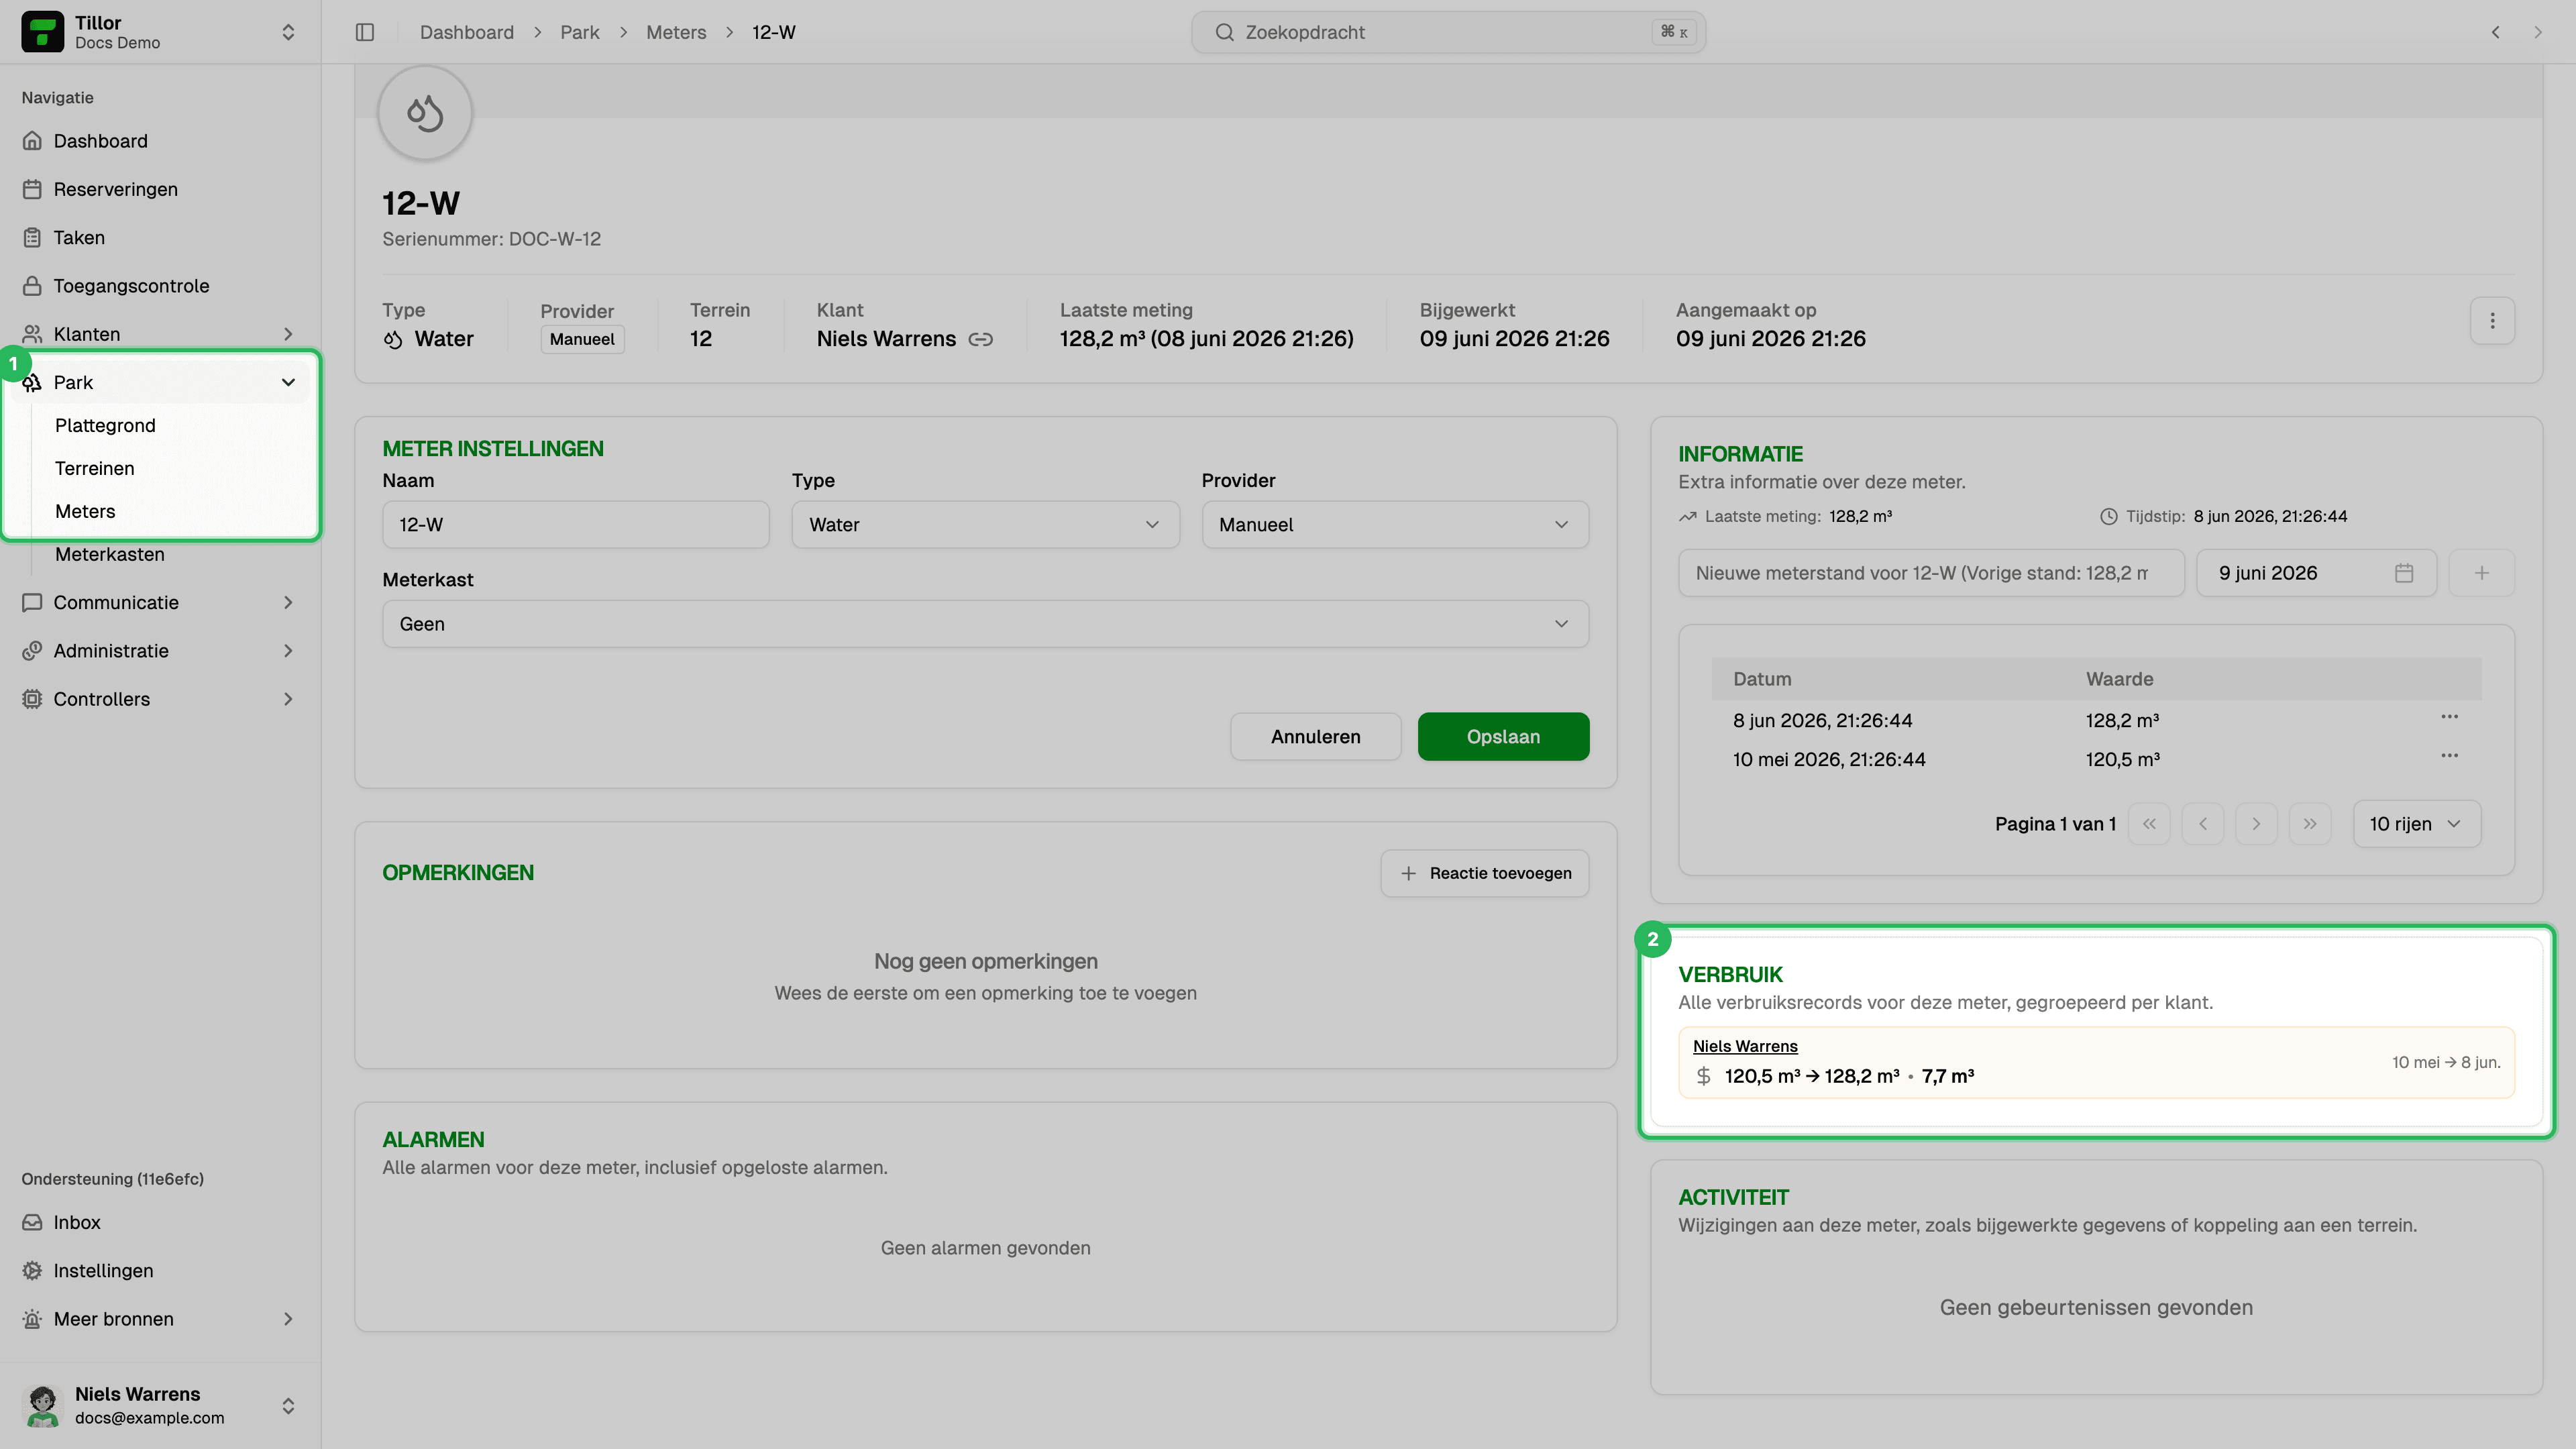2576x1449 pixels.
Task: Click the Controllers chip icon
Action: (32, 699)
